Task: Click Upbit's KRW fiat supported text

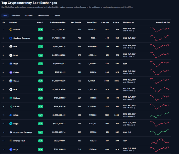Action: [x=125, y=64]
